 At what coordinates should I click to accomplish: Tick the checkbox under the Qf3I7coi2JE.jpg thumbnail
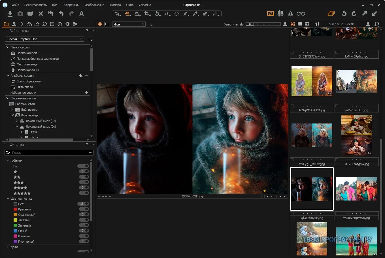pos(292,214)
